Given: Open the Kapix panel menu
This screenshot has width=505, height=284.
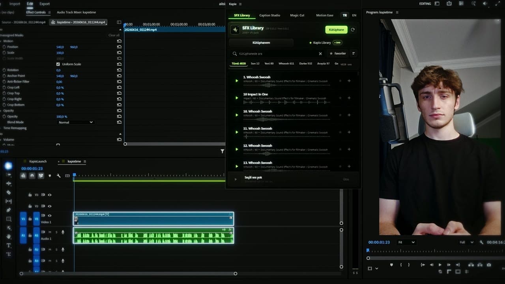Looking at the screenshot, I should [x=240, y=4].
